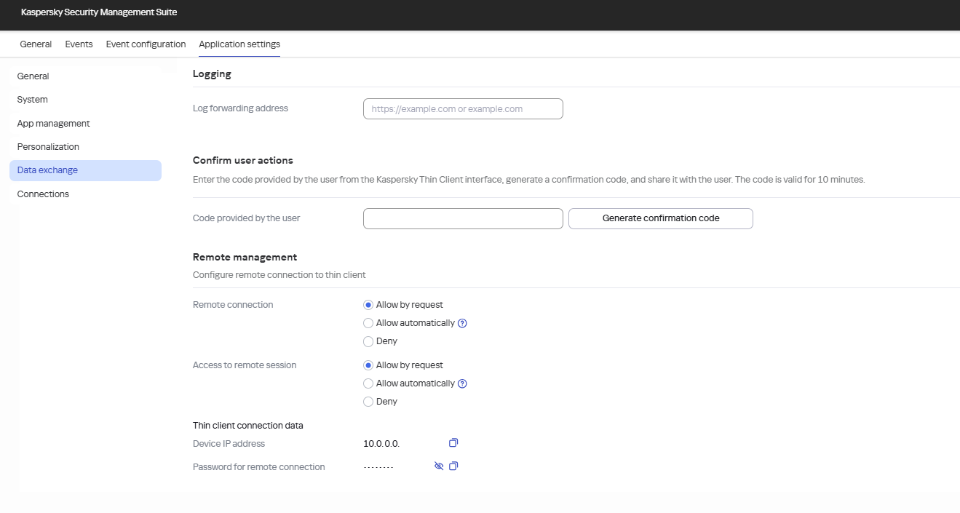Open the Event configuration tab
The width and height of the screenshot is (960, 513).
[145, 44]
